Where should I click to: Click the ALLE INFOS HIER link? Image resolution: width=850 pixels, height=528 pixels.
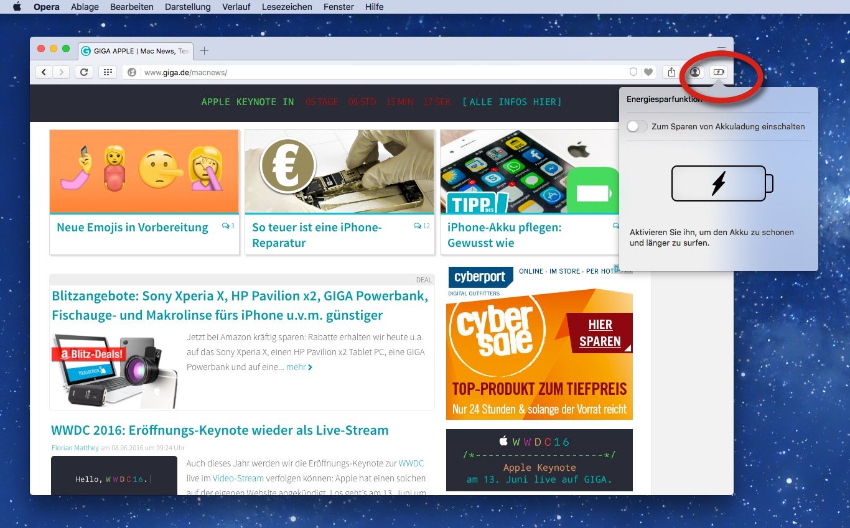pyautogui.click(x=511, y=101)
